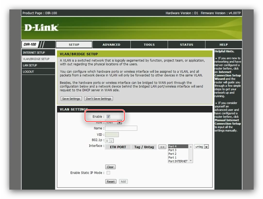Image resolution: width=263 pixels, height=199 pixels.
Task: Enable Static IP Mode checkbox
Action: pos(108,173)
